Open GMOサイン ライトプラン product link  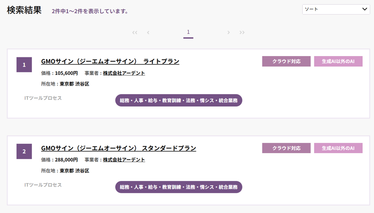pyautogui.click(x=110, y=61)
